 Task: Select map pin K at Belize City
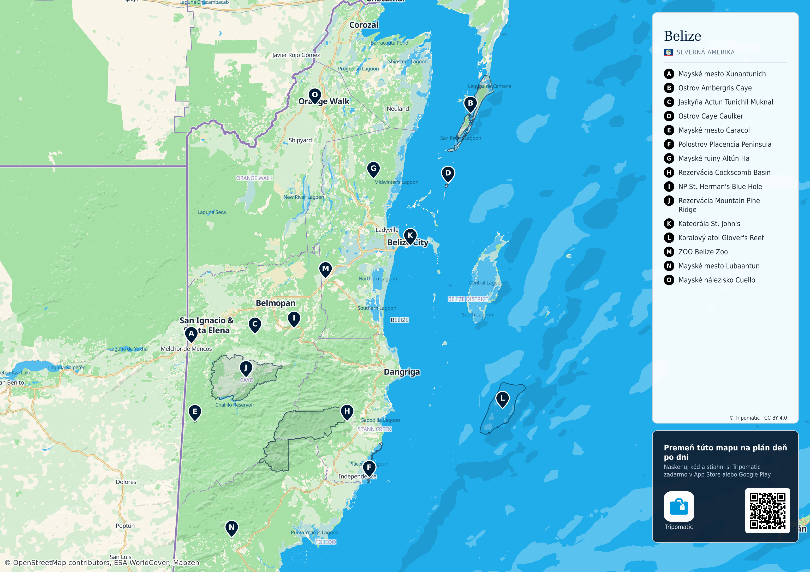point(410,236)
